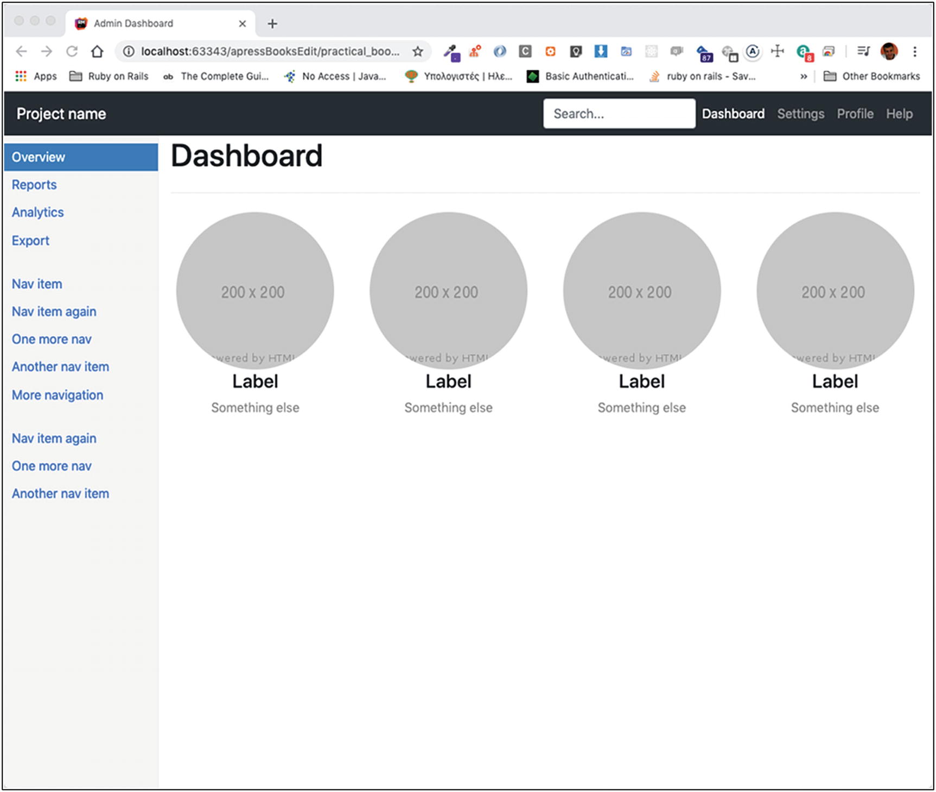936x792 pixels.
Task: Click the first 200 x 200 placeholder image
Action: [254, 291]
